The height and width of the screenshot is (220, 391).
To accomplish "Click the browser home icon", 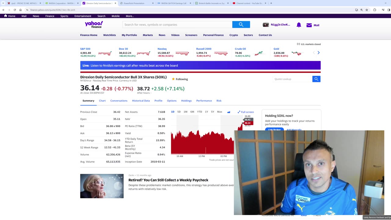I will pyautogui.click(x=20, y=10).
